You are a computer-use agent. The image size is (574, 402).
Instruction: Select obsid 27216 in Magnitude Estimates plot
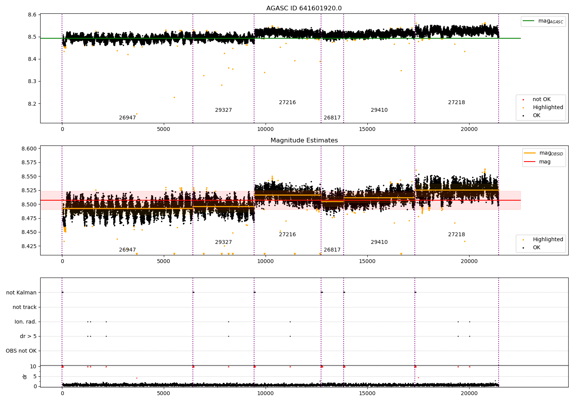click(287, 235)
